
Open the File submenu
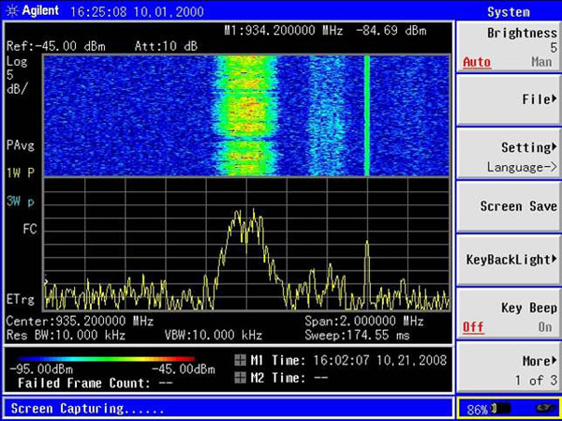click(x=509, y=99)
